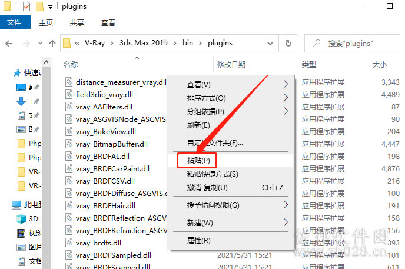Click the Refresh button next to address bar
Viewport: 405px width, 269px height.
[x=288, y=43]
